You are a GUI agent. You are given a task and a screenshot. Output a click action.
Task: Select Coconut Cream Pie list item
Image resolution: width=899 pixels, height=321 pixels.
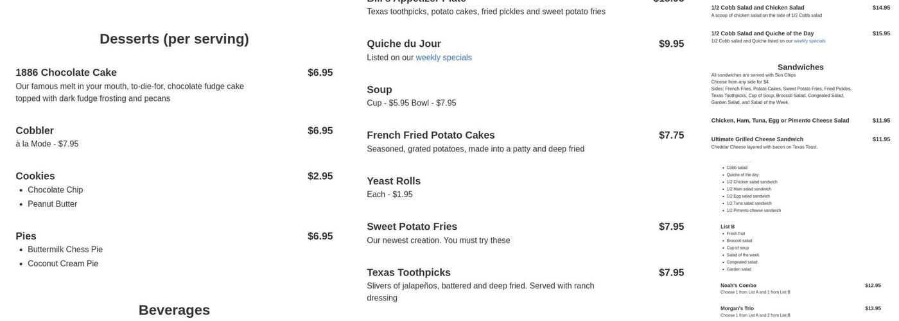pos(63,264)
